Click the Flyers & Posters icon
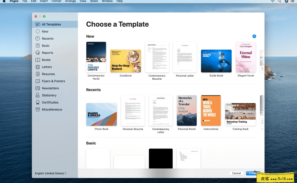The image size is (297, 183). [x=38, y=81]
